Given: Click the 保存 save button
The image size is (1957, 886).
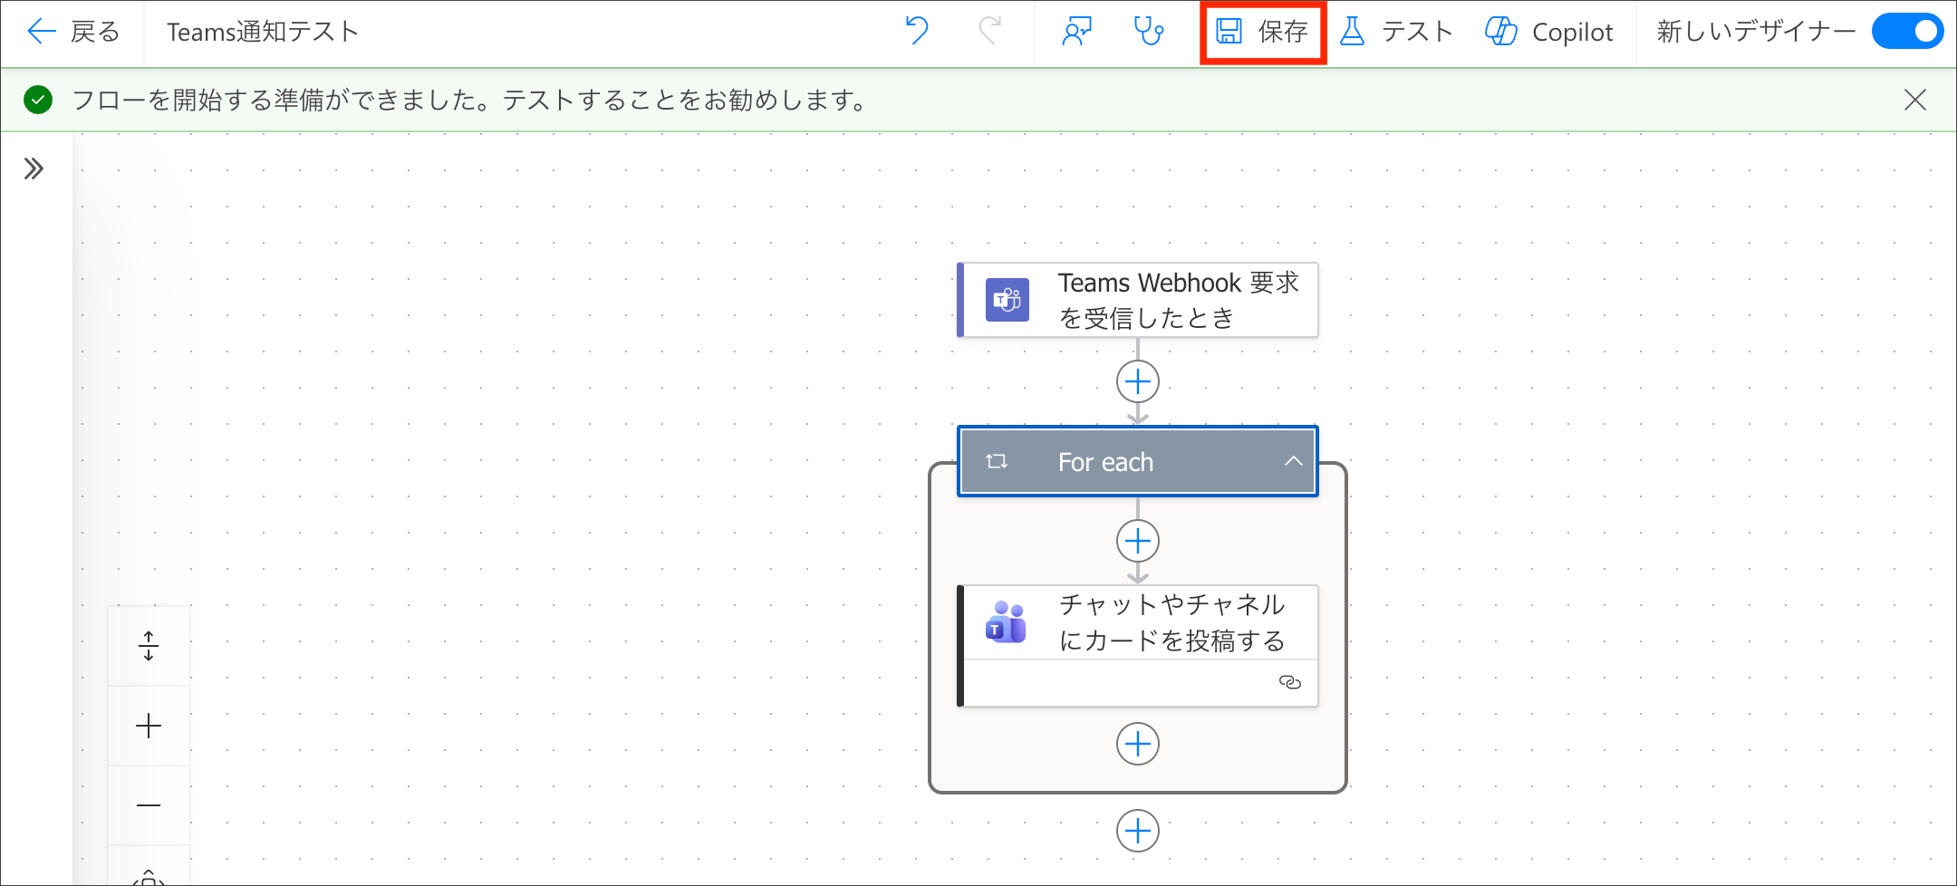Looking at the screenshot, I should [1263, 33].
